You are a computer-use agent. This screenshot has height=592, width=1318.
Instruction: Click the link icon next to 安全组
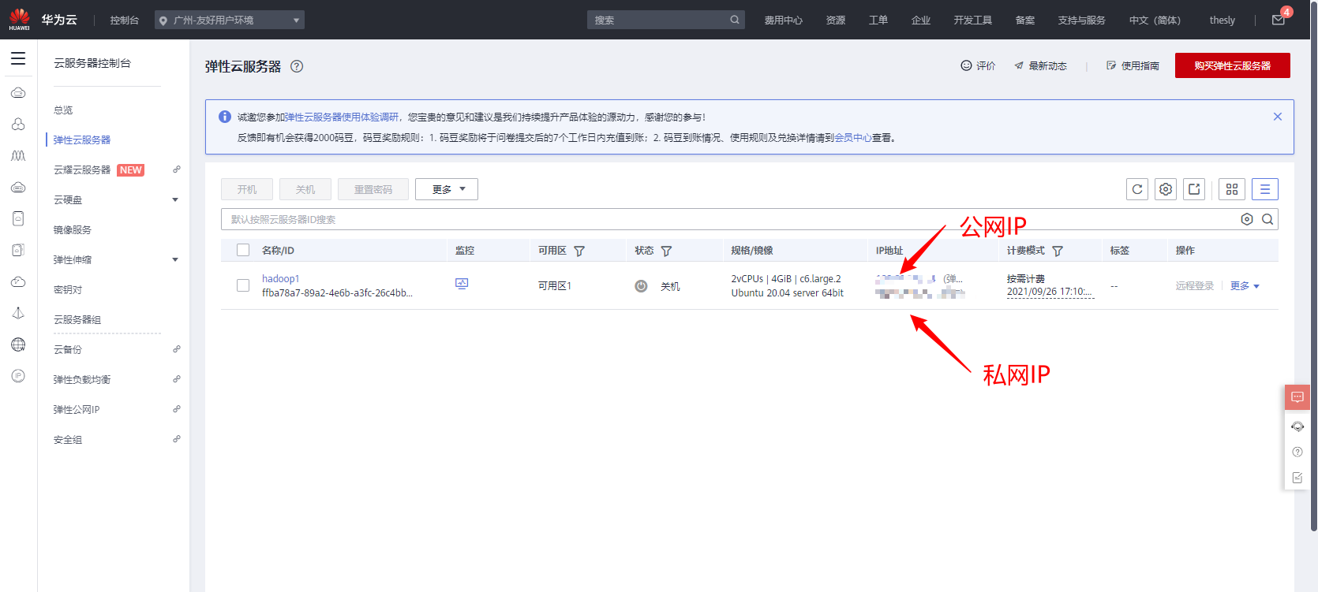click(177, 439)
